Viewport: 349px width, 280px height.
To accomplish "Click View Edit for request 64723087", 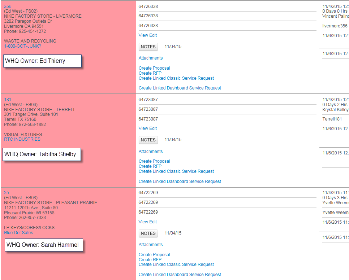I will [147, 128].
